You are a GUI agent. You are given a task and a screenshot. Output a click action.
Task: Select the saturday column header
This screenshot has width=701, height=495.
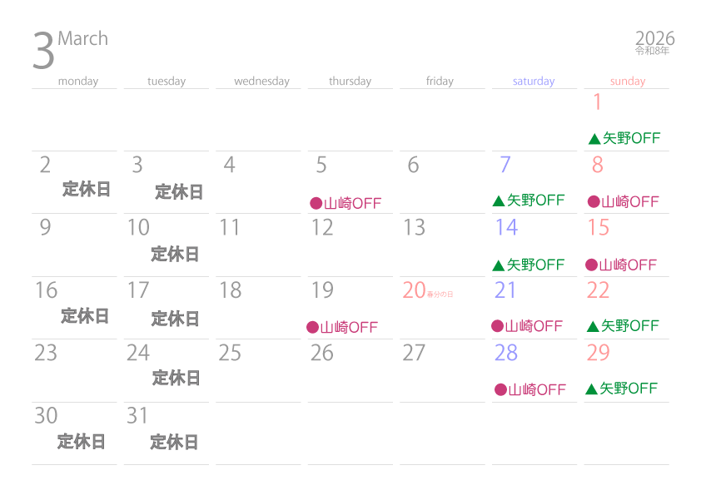click(534, 82)
